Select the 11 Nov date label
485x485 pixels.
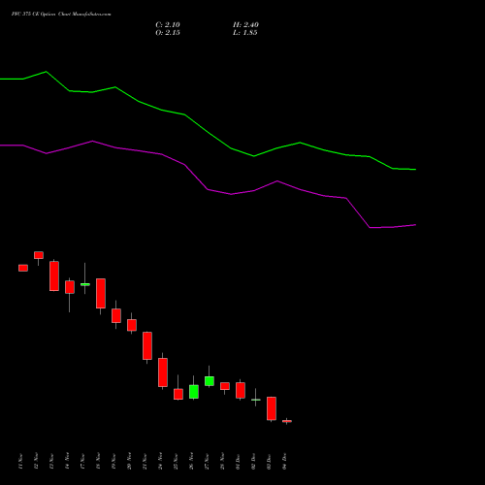pyautogui.click(x=20, y=461)
